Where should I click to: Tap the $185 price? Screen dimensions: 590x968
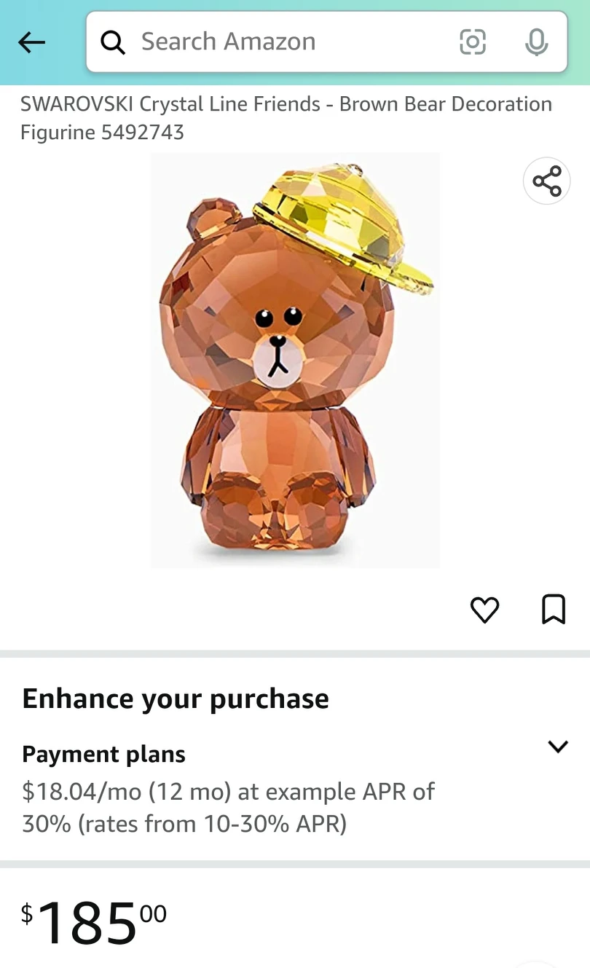coord(94,922)
